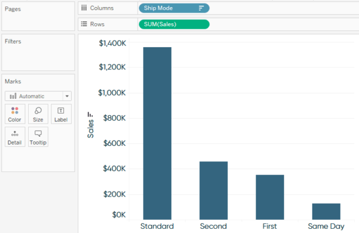Click the Sales axis title
This screenshot has height=233, width=359.
90,128
